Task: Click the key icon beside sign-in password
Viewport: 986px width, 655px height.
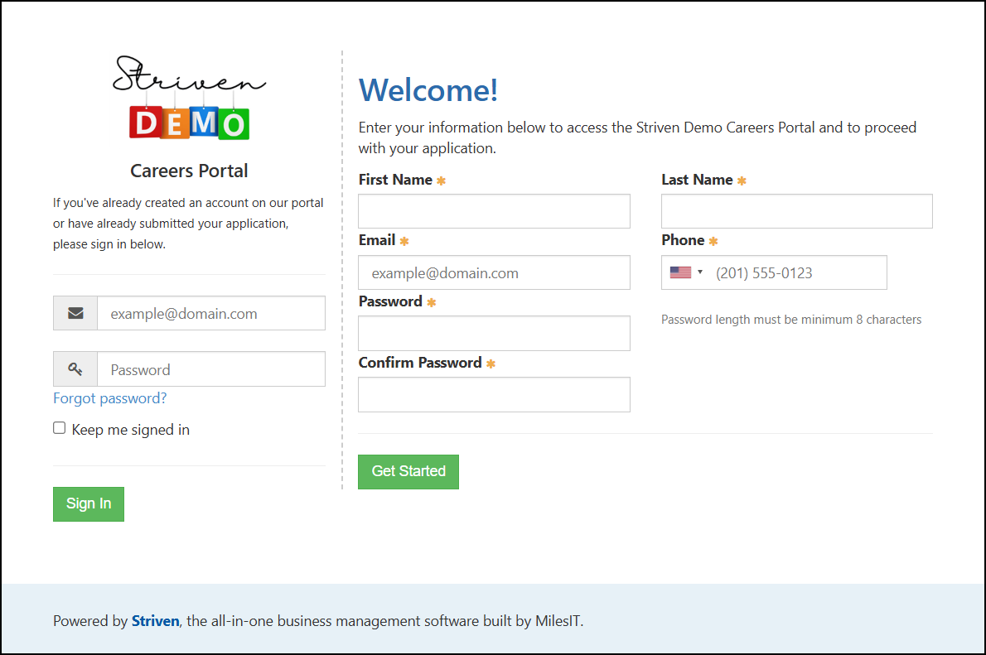Action: pos(75,369)
